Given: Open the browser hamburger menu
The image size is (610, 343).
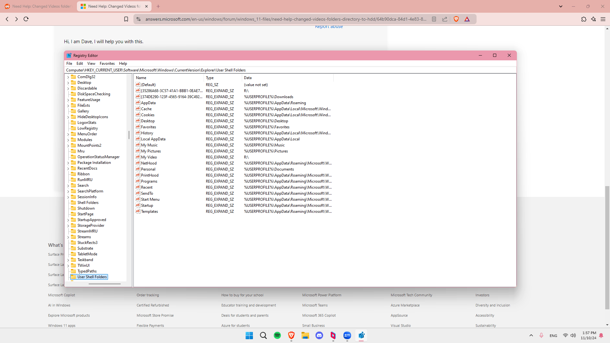Looking at the screenshot, I should (x=603, y=19).
